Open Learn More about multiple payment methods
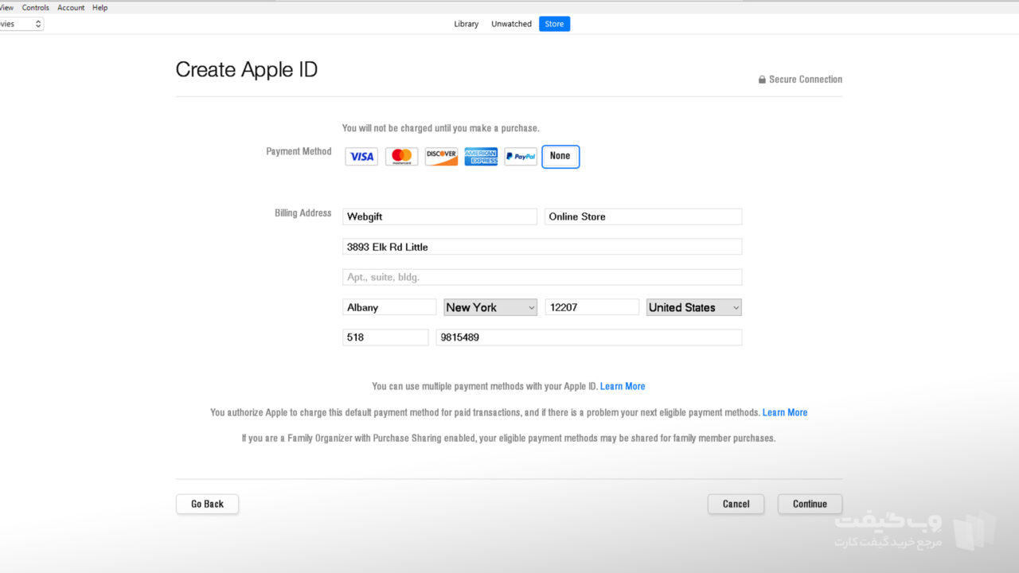Screen dimensions: 1019x573 (623, 386)
